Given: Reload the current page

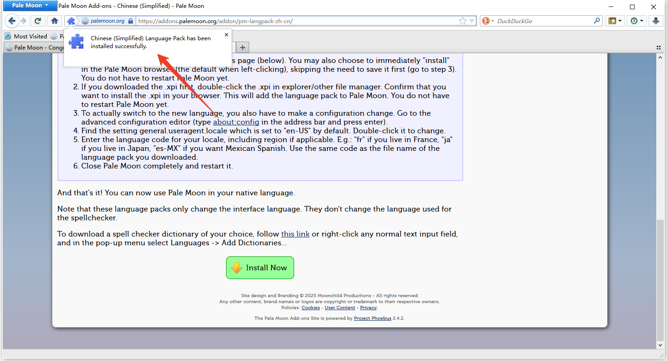Looking at the screenshot, I should pyautogui.click(x=38, y=21).
